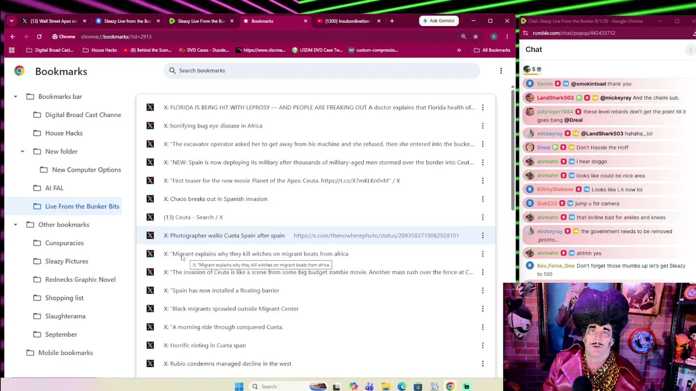Reload the Bookmarks page

click(39, 36)
